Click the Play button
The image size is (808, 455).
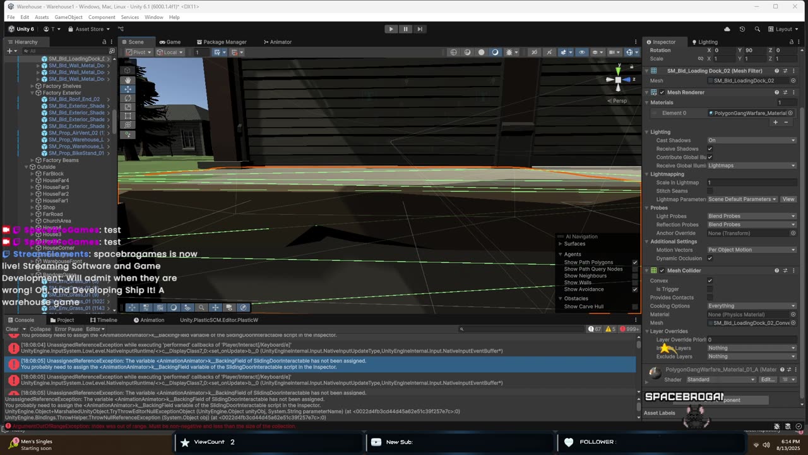tap(391, 29)
